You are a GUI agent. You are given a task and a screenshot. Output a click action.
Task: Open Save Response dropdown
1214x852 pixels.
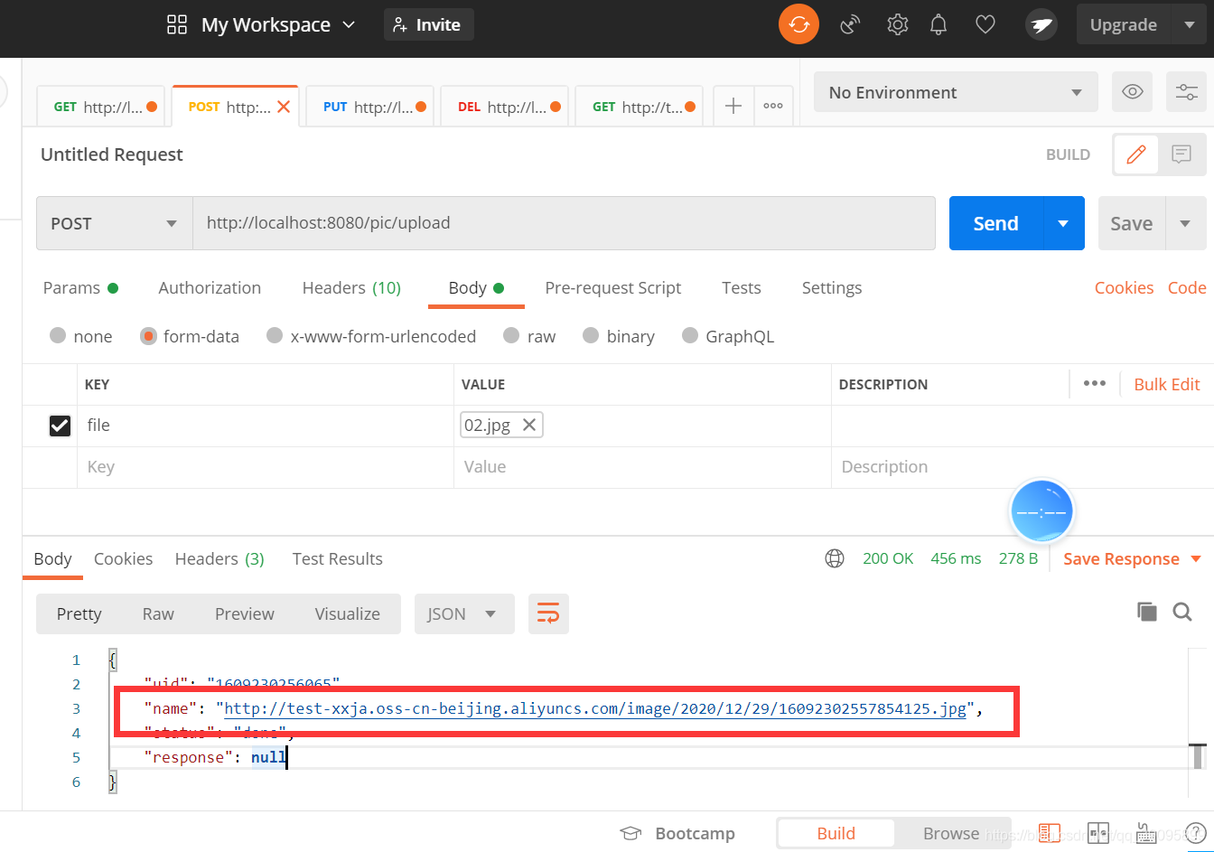click(x=1132, y=558)
